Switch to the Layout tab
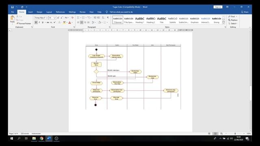This screenshot has height=146, width=260. [x=49, y=12]
